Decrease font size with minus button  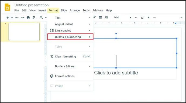tap(136, 18)
